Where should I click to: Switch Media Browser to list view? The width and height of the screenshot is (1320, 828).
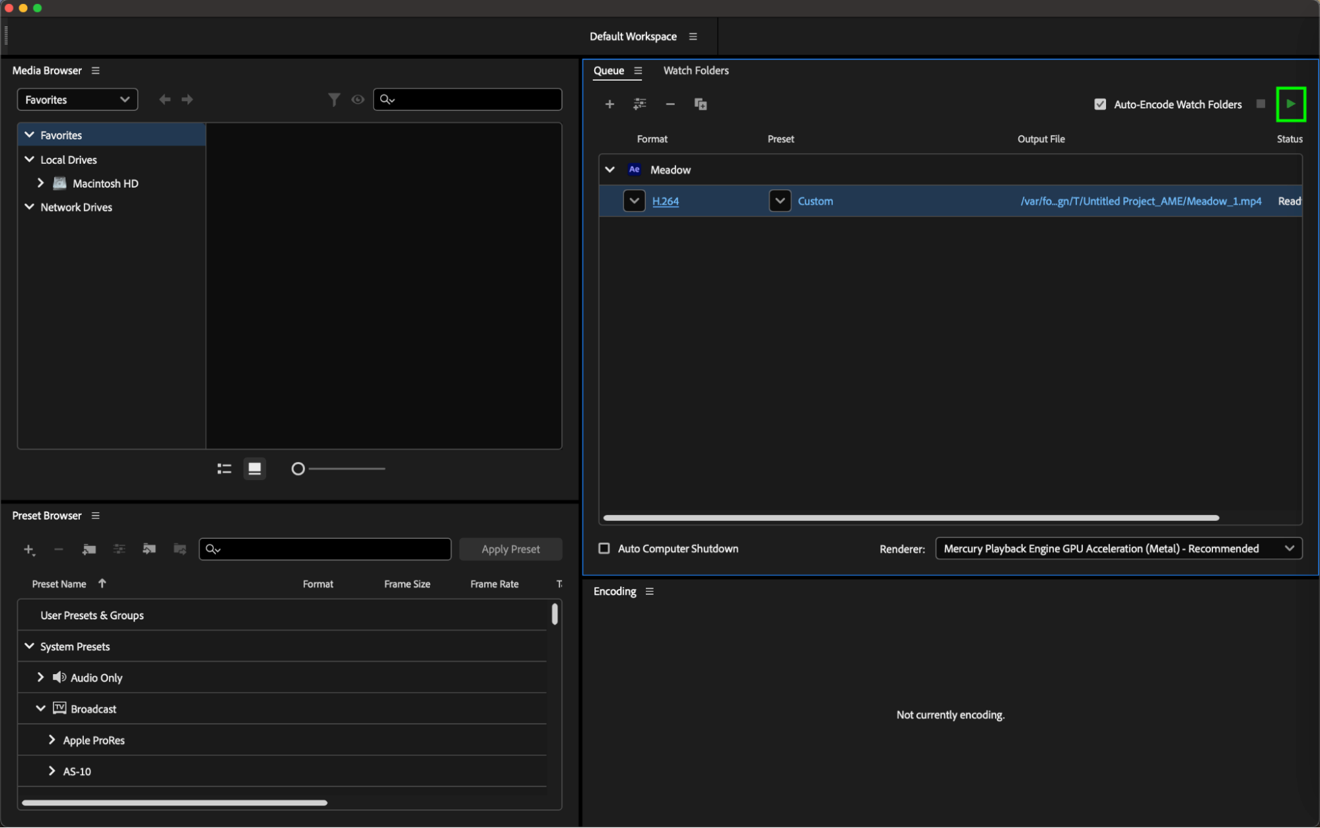(x=225, y=469)
